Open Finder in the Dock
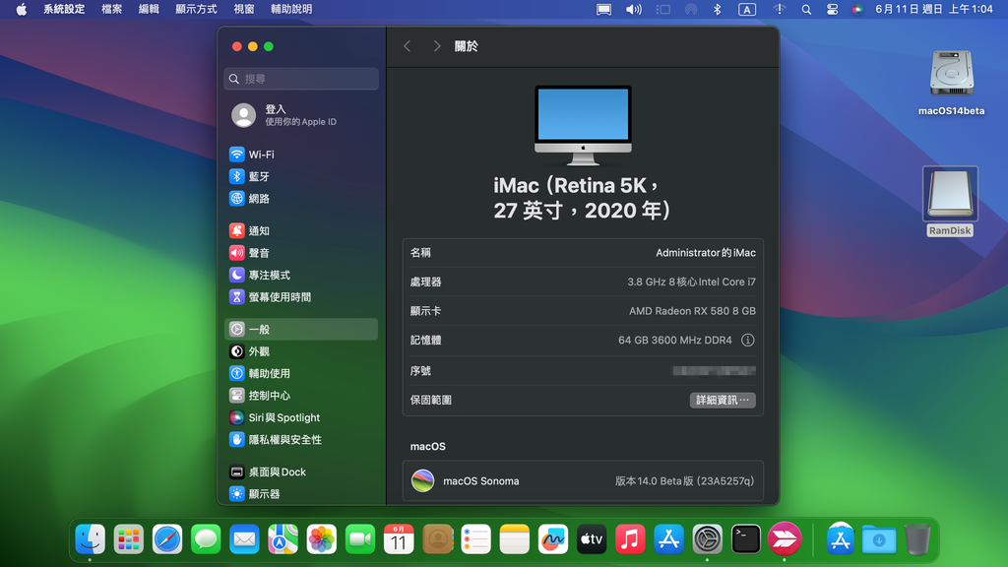The image size is (1008, 567). click(x=90, y=539)
